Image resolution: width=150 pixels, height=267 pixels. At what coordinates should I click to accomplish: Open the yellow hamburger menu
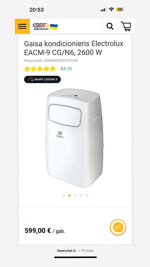coord(22,26)
